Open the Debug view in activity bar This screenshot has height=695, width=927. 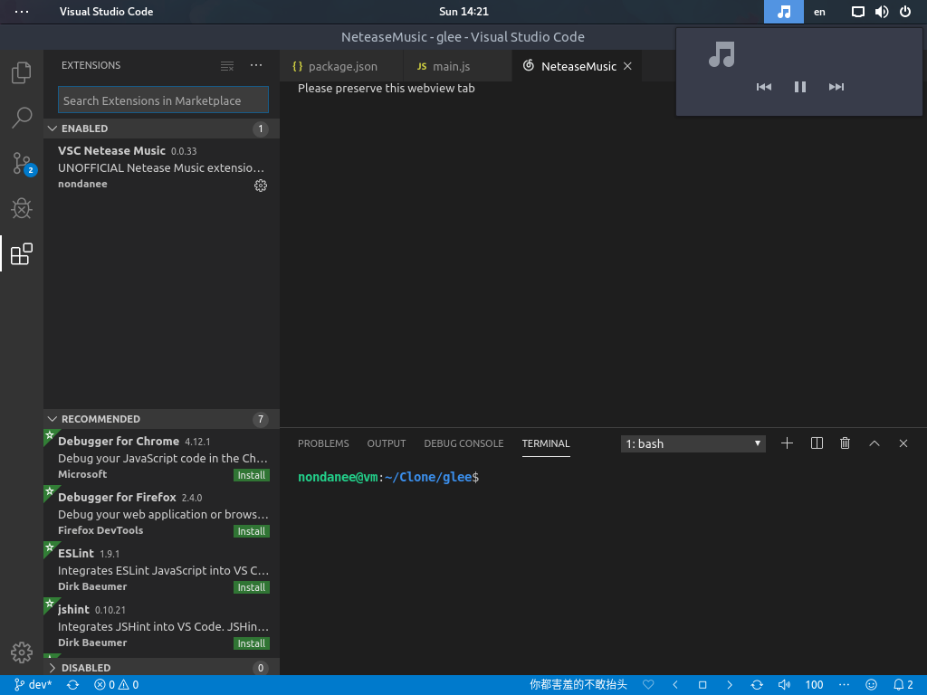[x=22, y=208]
